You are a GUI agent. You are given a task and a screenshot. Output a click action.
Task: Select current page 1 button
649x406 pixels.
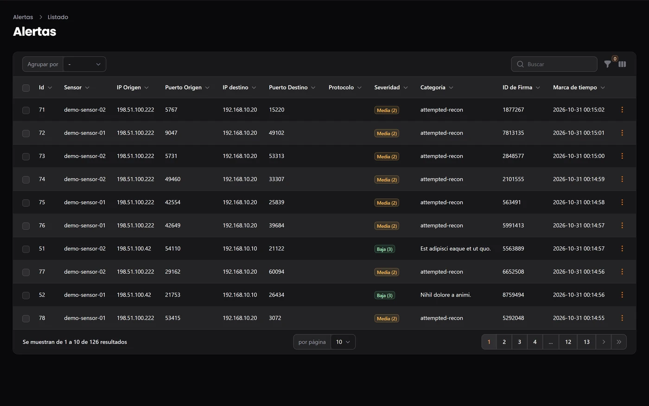click(489, 342)
